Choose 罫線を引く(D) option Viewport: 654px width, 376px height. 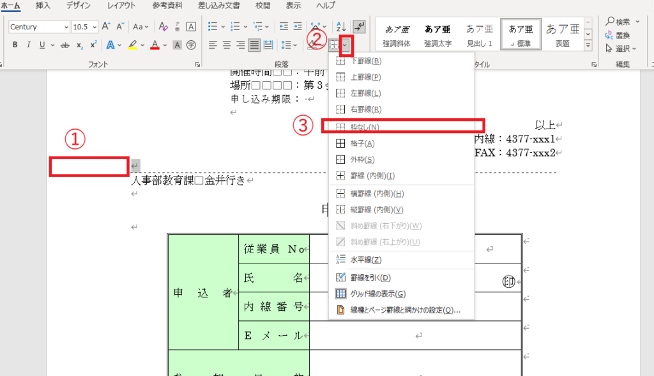point(402,278)
